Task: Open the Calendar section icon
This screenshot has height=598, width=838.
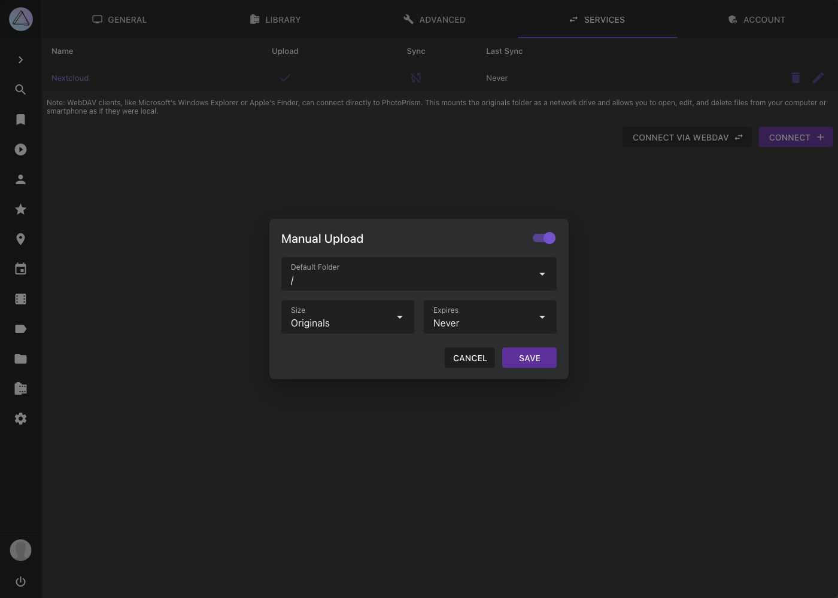Action: click(x=20, y=269)
